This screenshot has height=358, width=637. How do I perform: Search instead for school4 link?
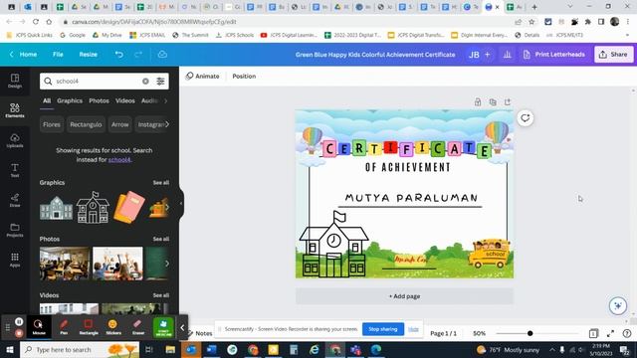[119, 160]
